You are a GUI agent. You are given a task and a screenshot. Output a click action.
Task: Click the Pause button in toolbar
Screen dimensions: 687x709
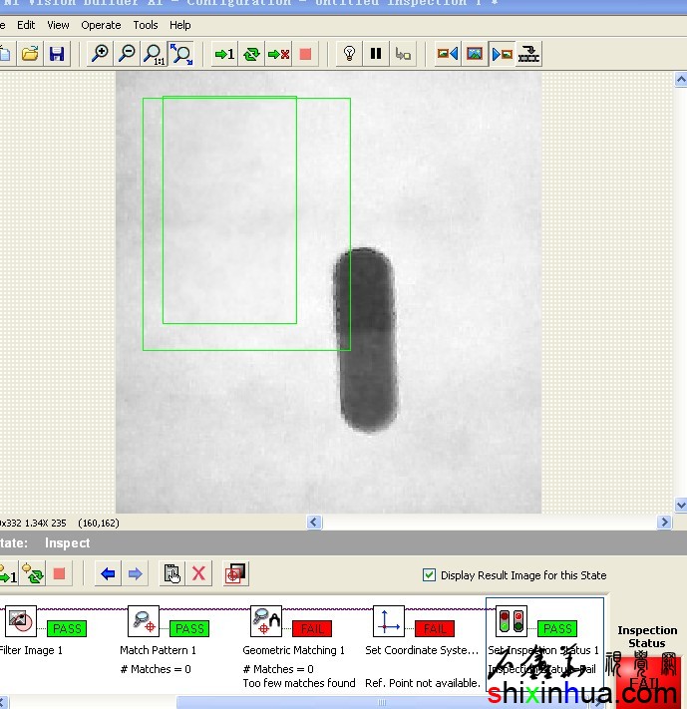(376, 54)
